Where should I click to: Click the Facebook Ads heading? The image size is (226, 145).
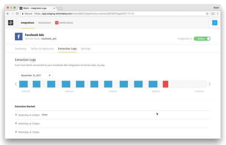click(x=34, y=35)
